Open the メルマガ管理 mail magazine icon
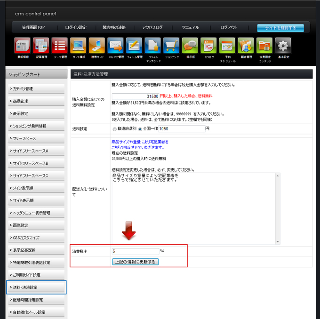This screenshot has width=320, height=319. (x=115, y=46)
